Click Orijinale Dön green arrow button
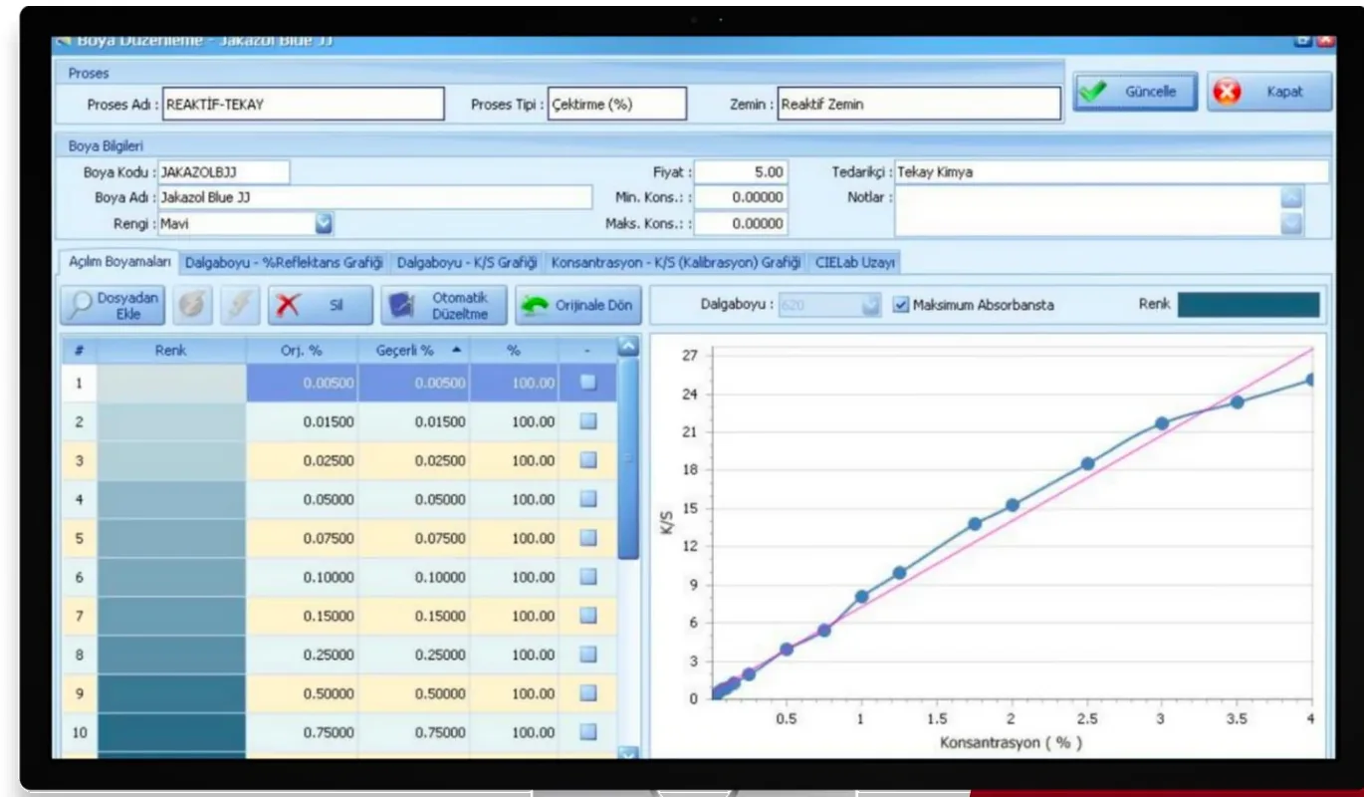 point(577,305)
